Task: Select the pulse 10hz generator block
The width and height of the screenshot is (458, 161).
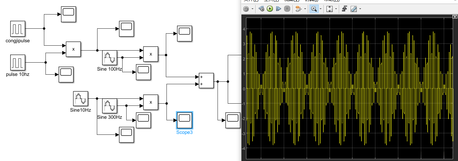Action: tap(18, 63)
